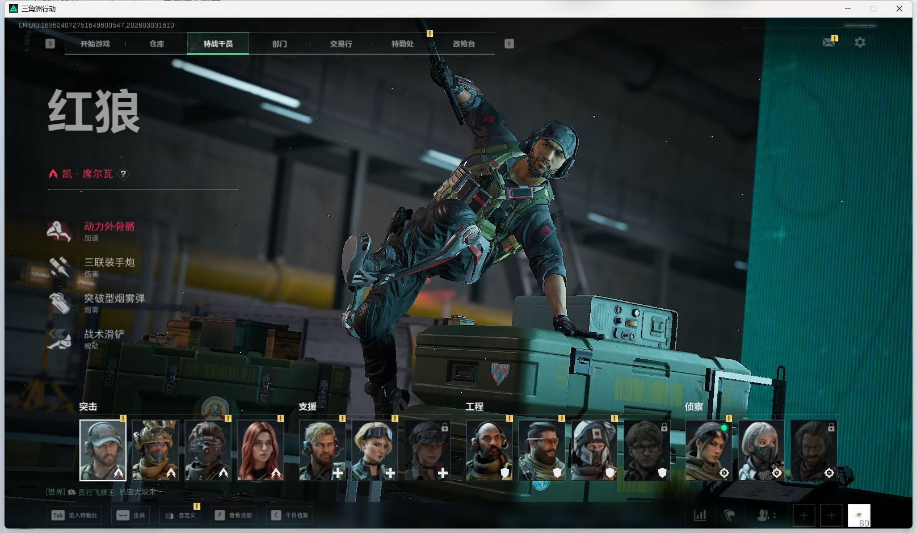The width and height of the screenshot is (917, 533).
Task: Switch to the 开始游戏 tab
Action: (95, 44)
